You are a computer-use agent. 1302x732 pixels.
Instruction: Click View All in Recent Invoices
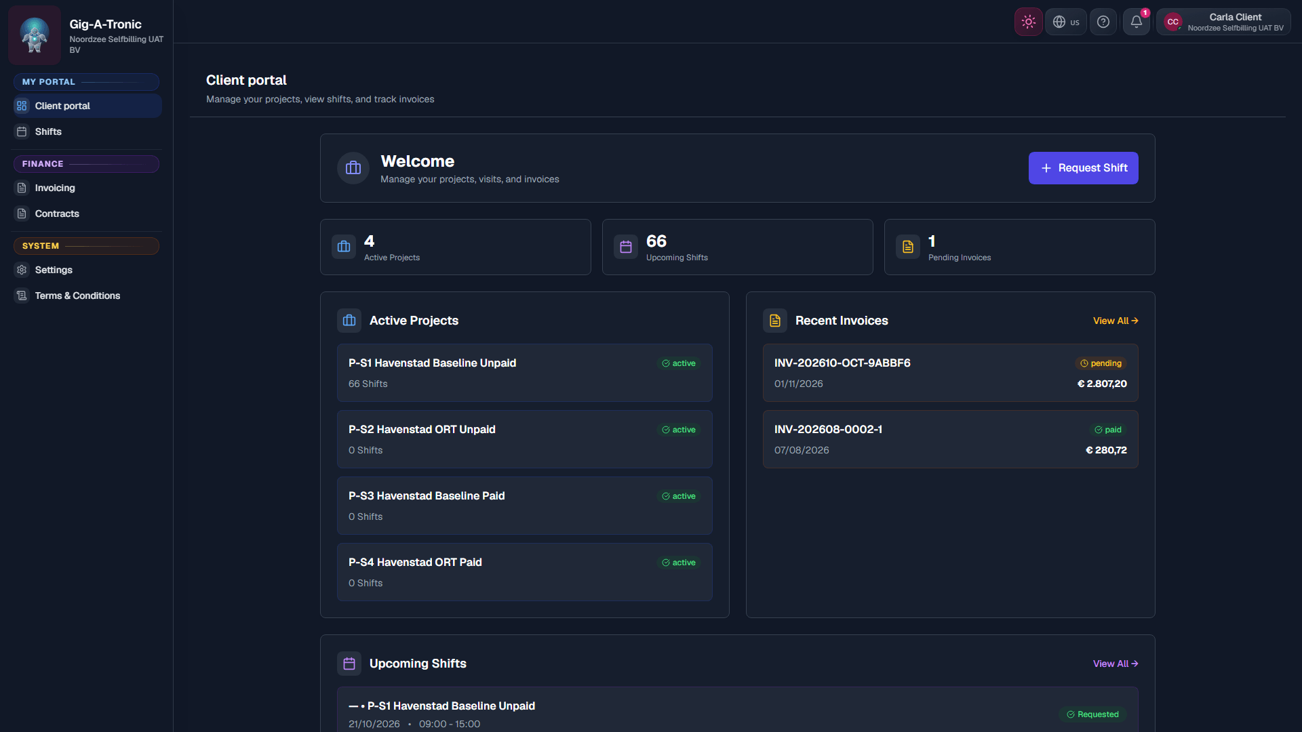tap(1116, 321)
